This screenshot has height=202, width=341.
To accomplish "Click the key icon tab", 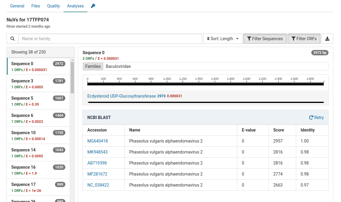I will 93,6.
